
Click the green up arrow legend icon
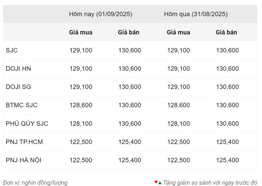160,183
